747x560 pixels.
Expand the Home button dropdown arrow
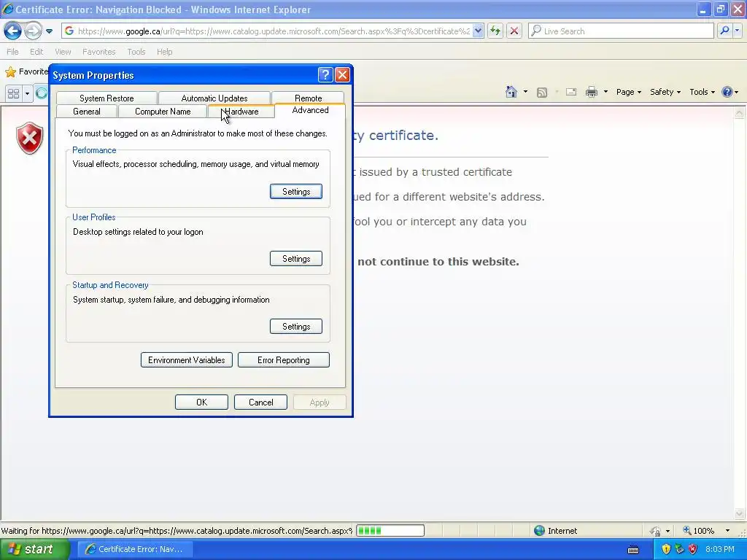coord(525,92)
